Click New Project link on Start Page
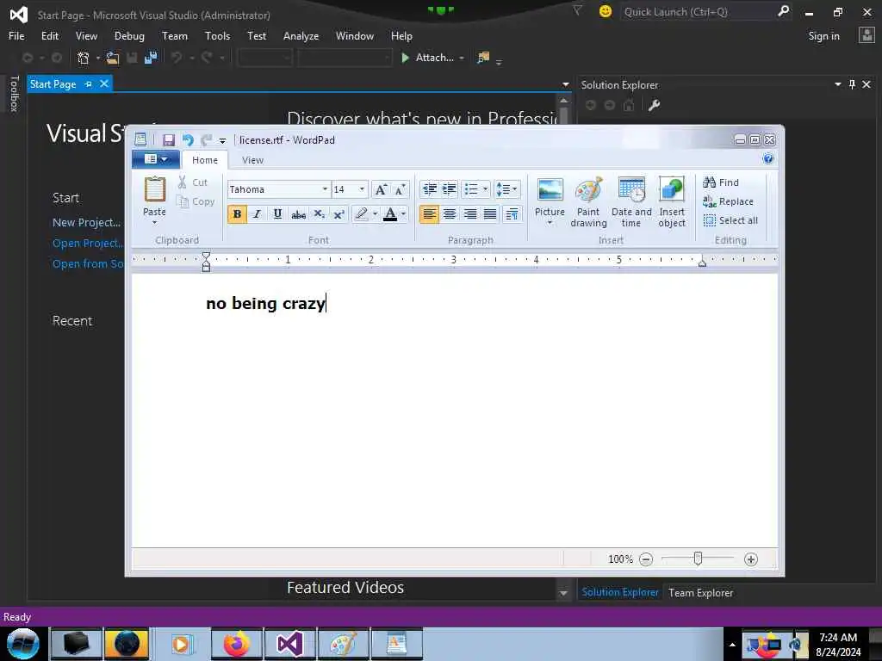This screenshot has height=661, width=882. (87, 223)
